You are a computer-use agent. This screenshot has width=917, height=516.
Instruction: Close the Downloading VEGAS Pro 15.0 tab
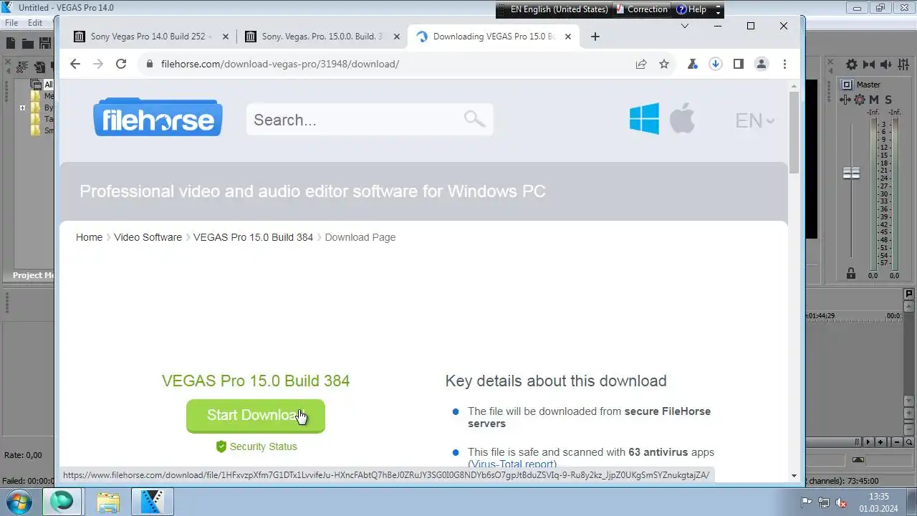(x=568, y=37)
